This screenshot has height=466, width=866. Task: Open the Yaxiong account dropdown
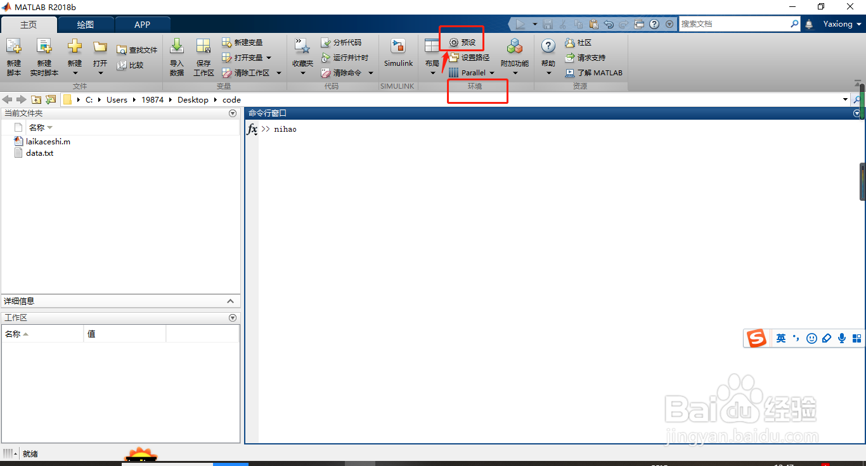(x=843, y=24)
